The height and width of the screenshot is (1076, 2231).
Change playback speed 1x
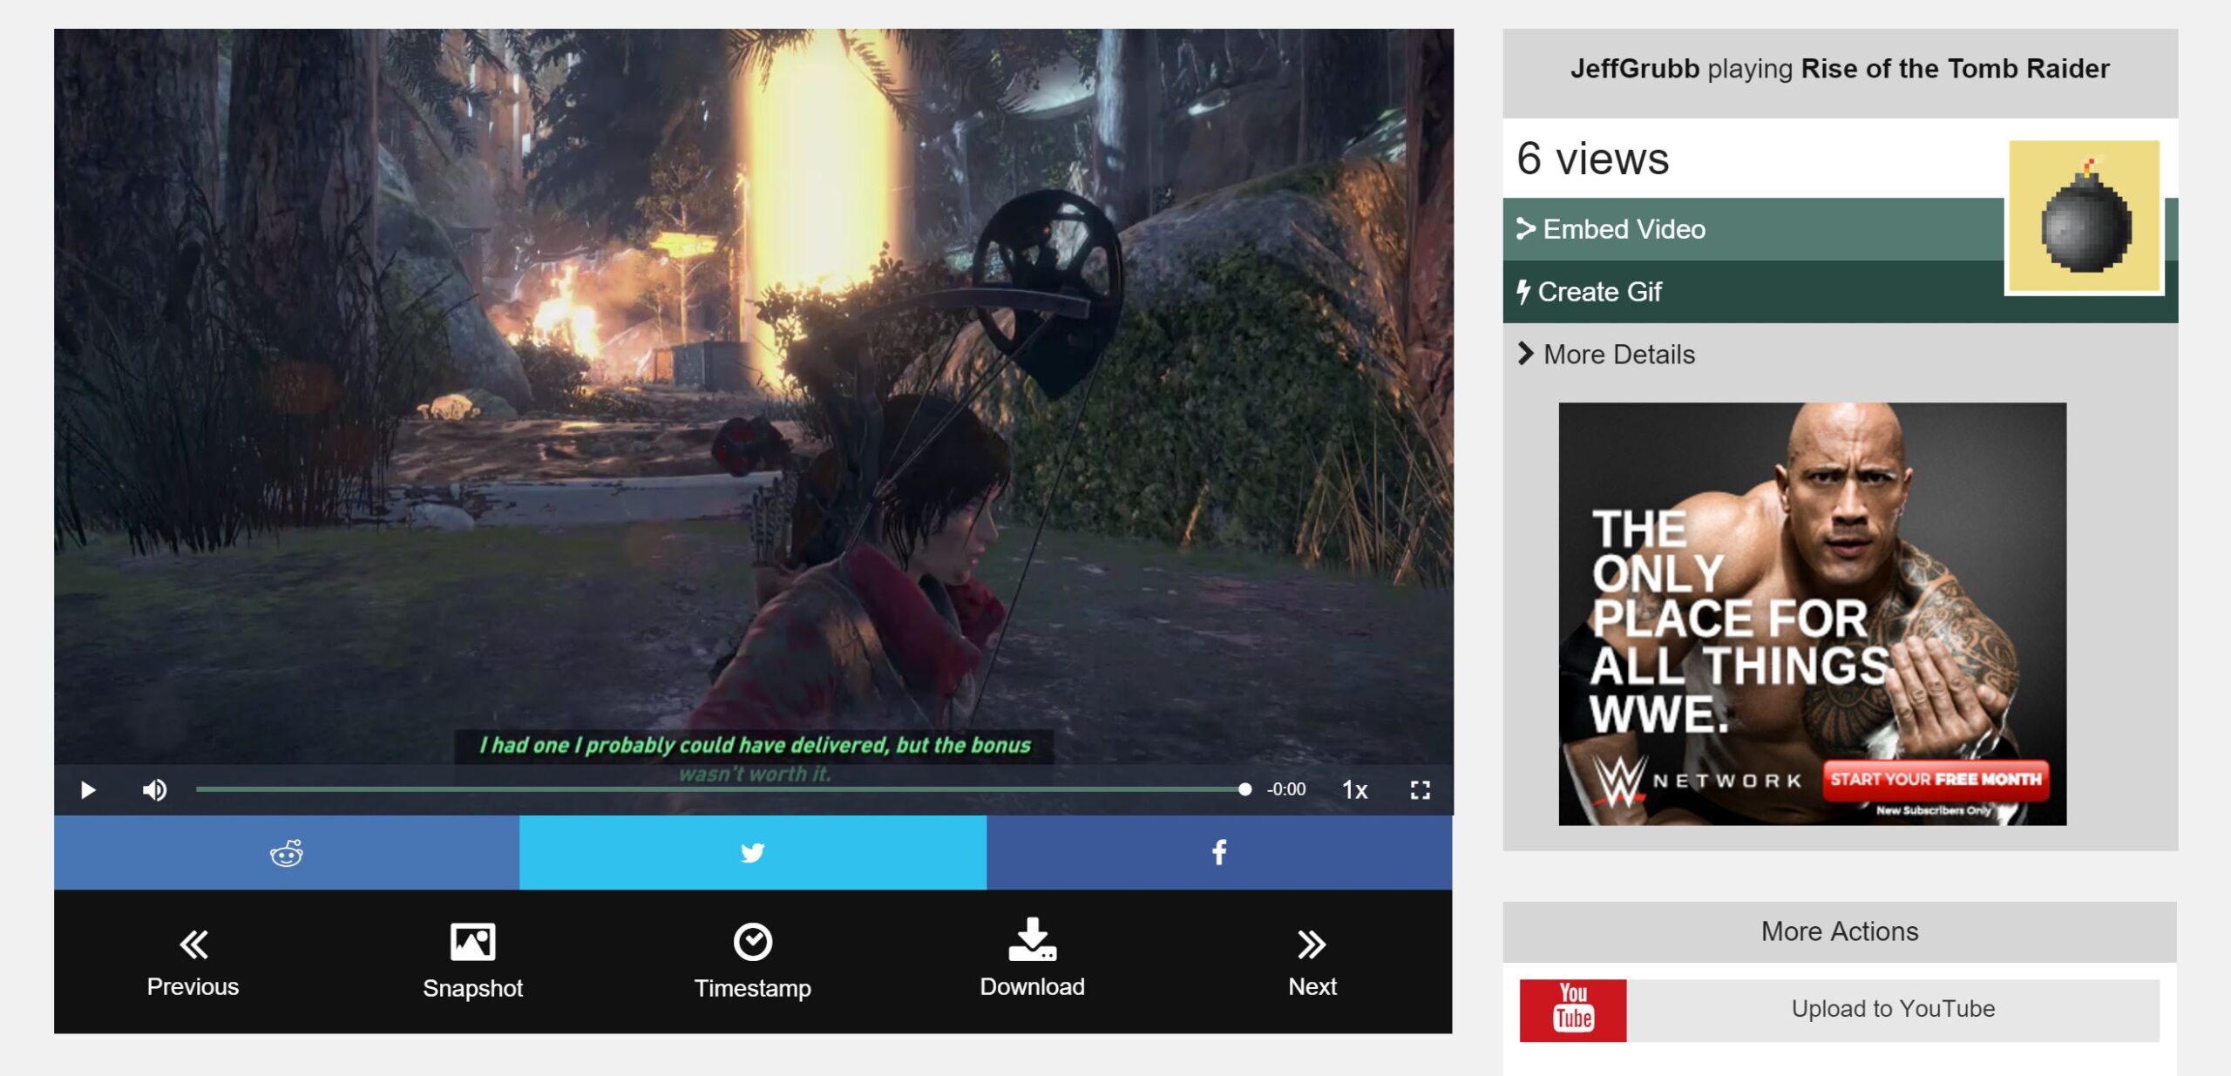pos(1354,789)
